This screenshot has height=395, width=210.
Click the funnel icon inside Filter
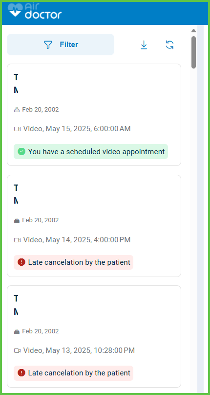(48, 45)
